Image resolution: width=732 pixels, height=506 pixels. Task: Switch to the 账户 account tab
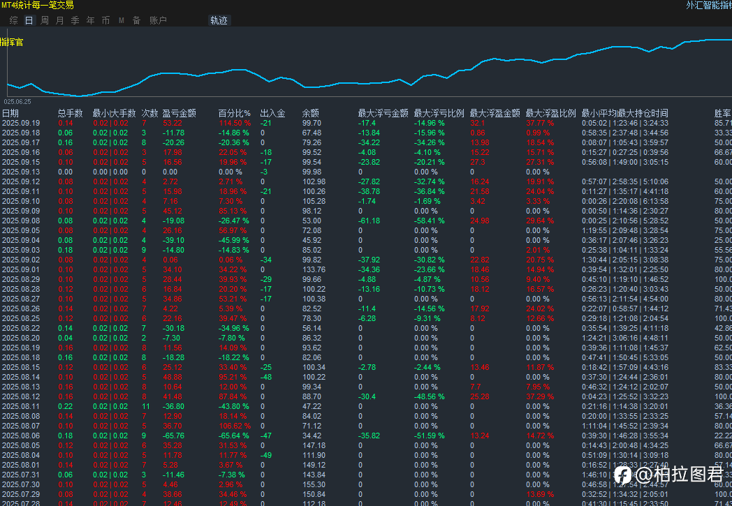coord(158,20)
